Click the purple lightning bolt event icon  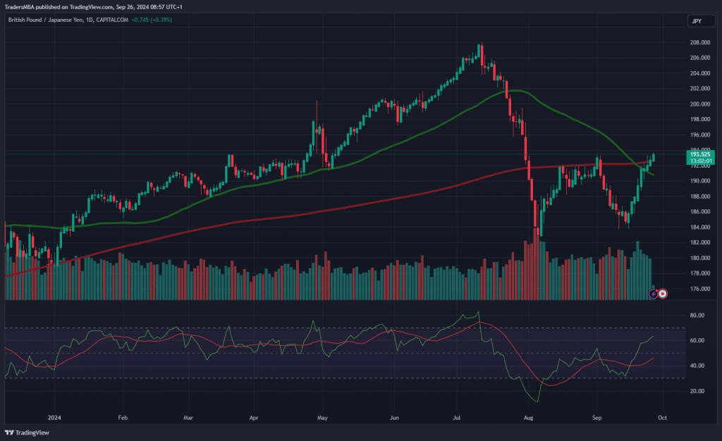click(654, 292)
